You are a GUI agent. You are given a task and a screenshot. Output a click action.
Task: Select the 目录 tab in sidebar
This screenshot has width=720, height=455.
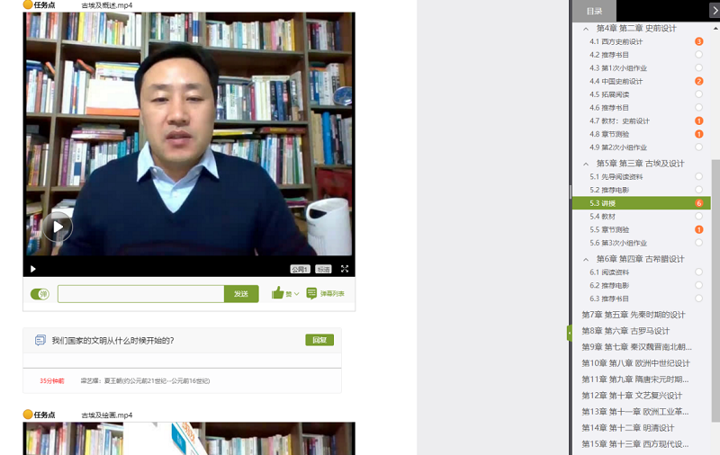coord(594,11)
